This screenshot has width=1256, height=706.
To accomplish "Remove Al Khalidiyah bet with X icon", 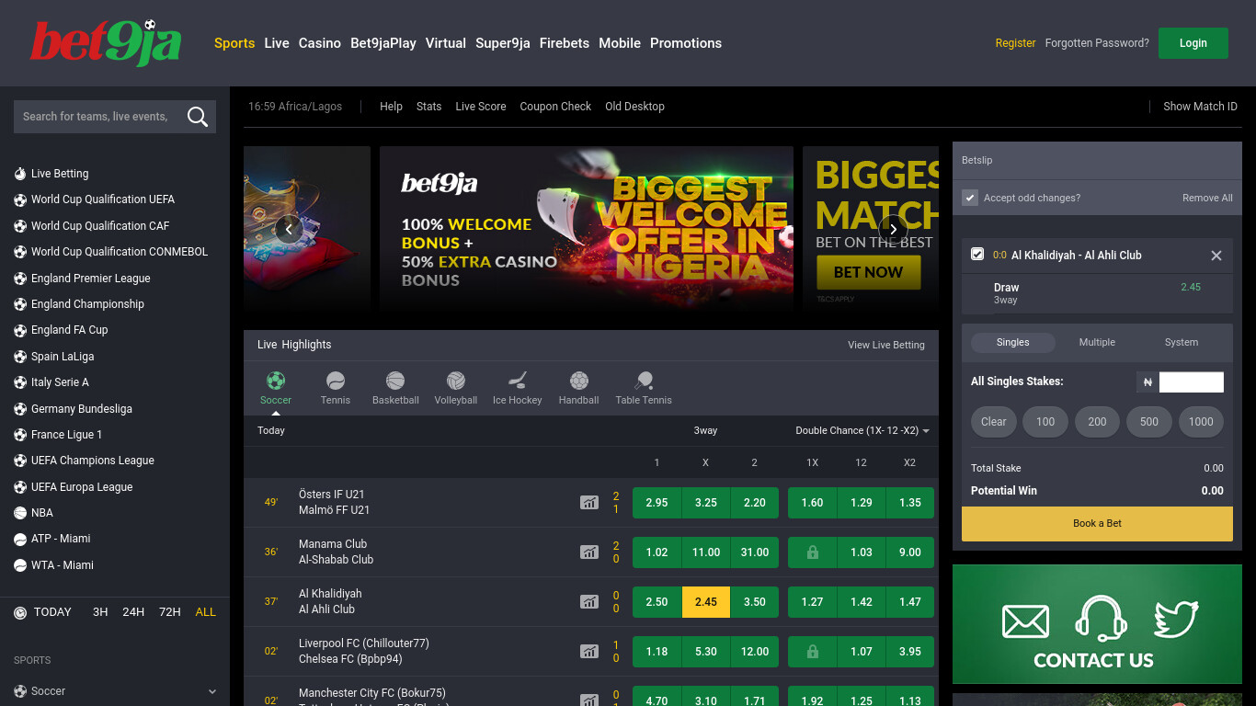I will pyautogui.click(x=1216, y=256).
